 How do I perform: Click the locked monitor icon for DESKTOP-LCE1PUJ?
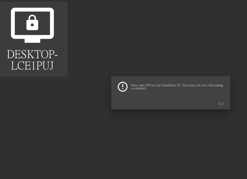pyautogui.click(x=32, y=25)
